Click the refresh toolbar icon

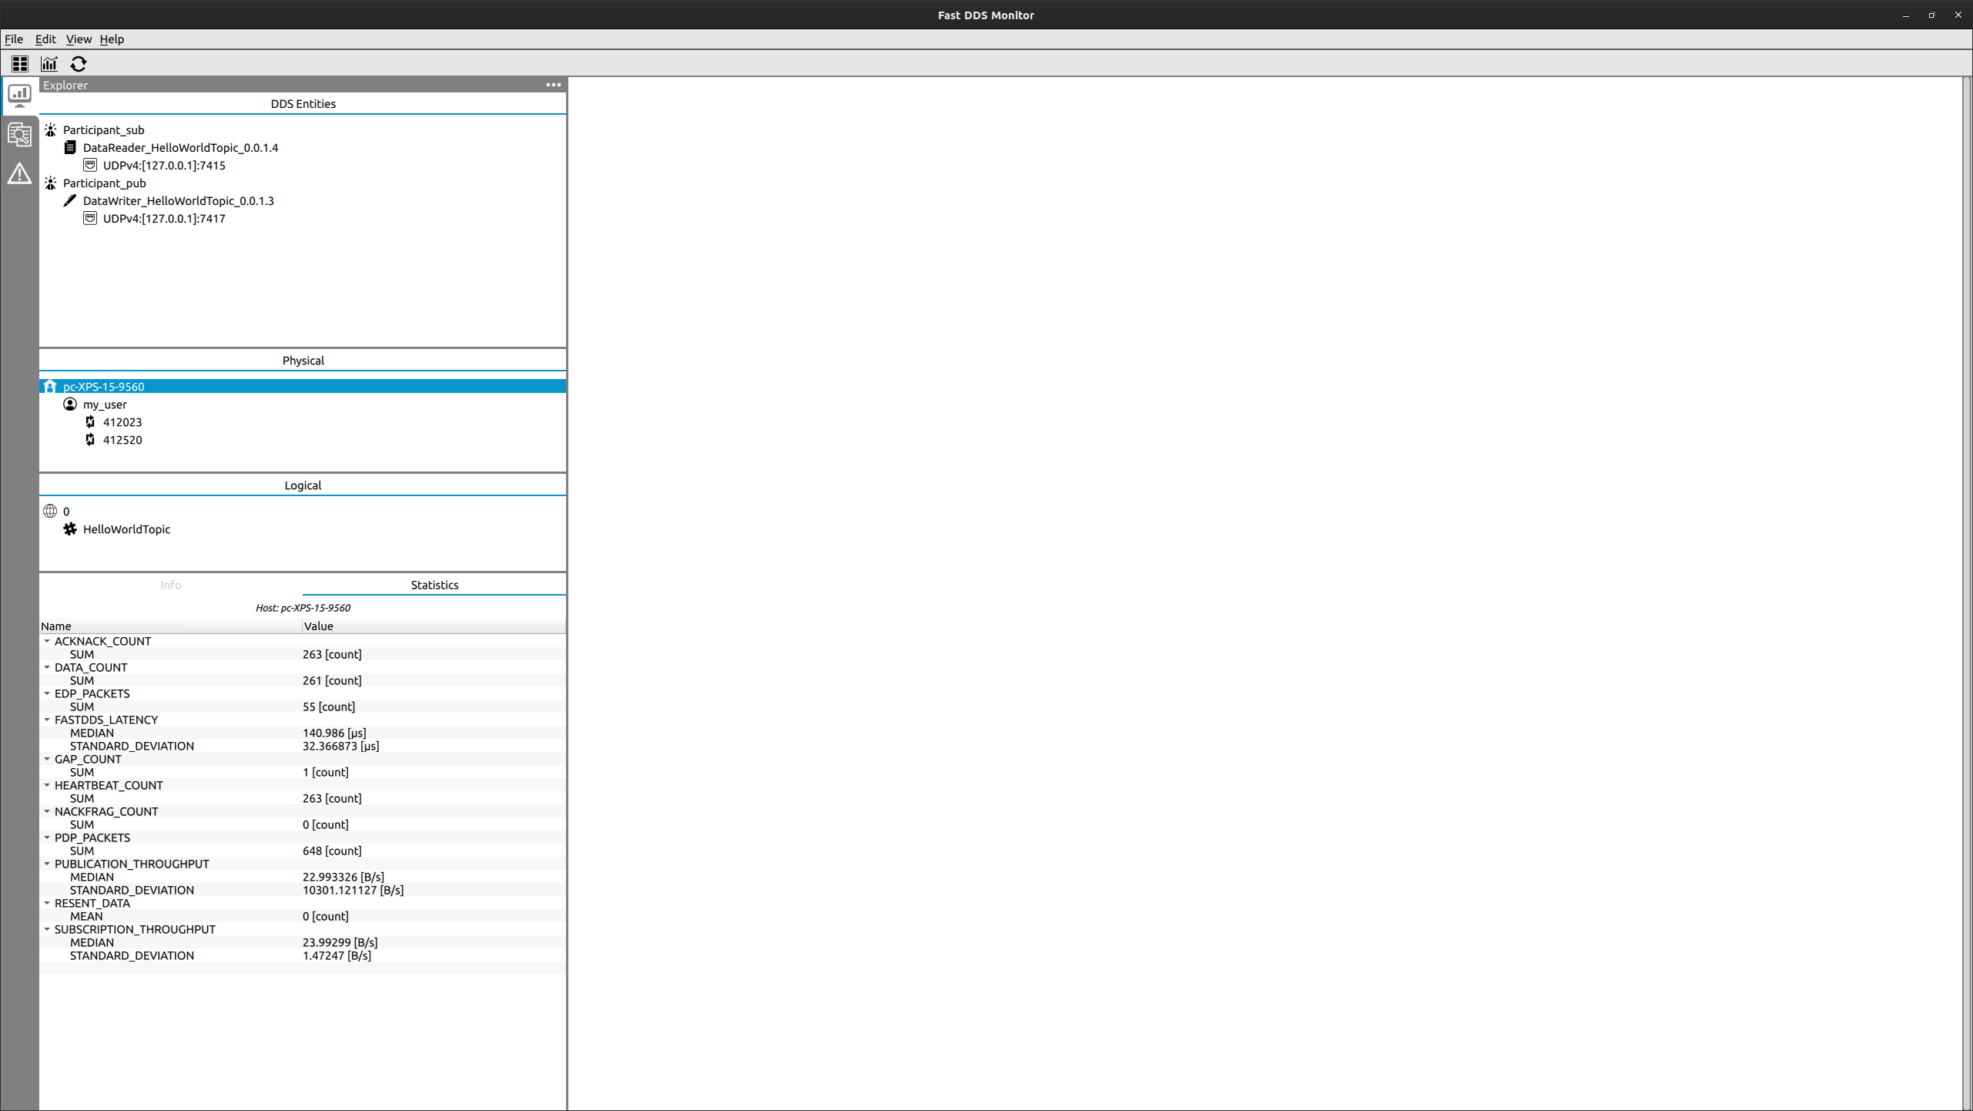[x=79, y=64]
